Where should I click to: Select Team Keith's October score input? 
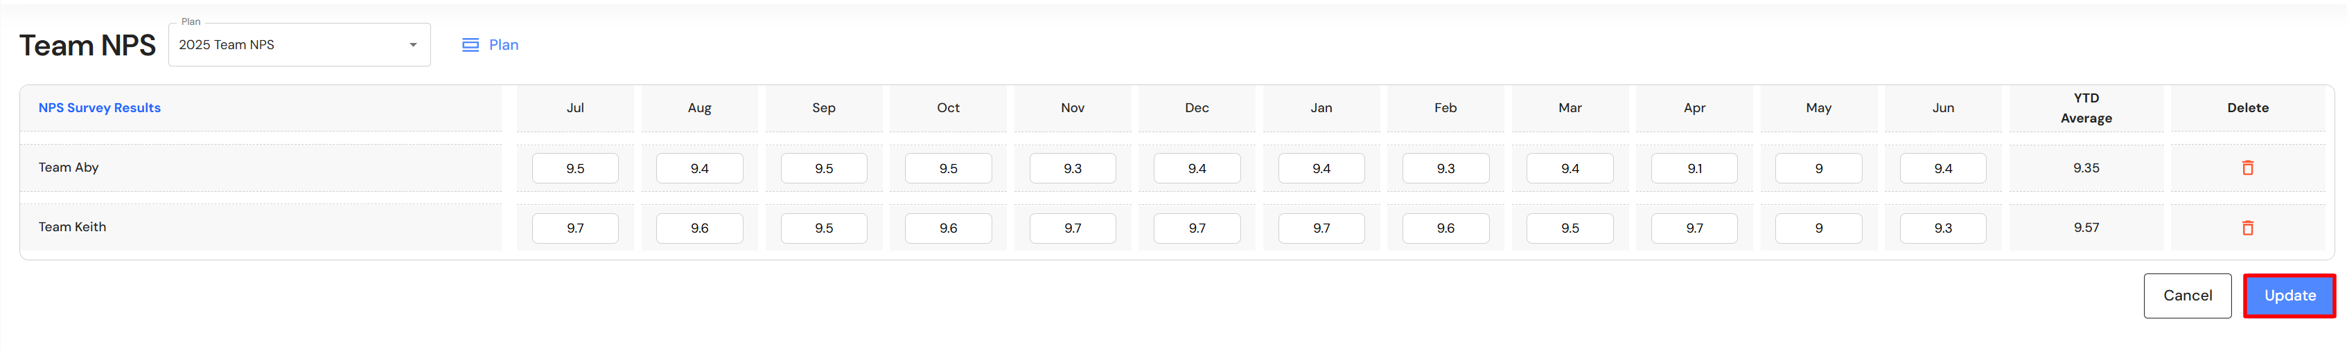tap(947, 228)
